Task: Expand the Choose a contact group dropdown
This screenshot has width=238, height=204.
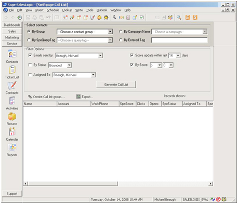Action: click(110, 32)
